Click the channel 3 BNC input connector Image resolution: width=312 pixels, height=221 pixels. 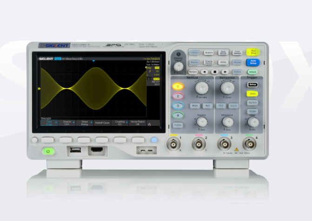[224, 144]
